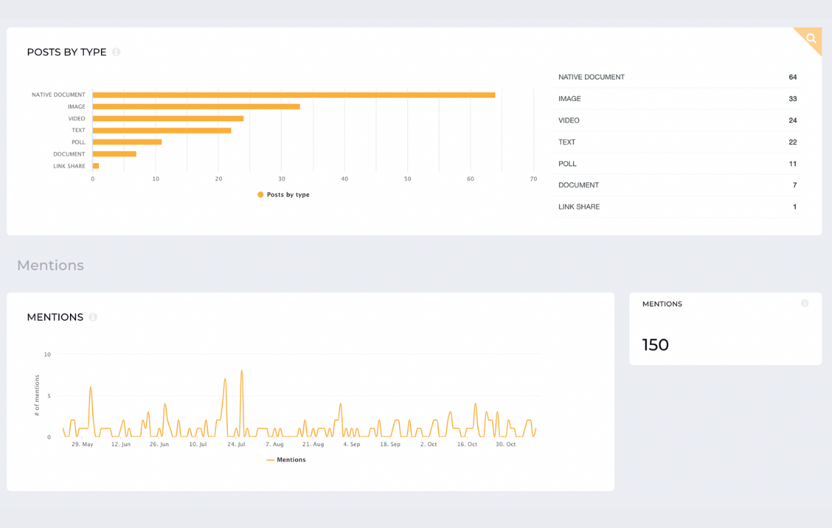Select the TEXT row in the table
Image resolution: width=832 pixels, height=528 pixels.
pos(678,142)
